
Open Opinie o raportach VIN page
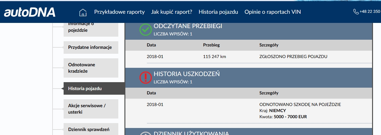click(x=273, y=12)
